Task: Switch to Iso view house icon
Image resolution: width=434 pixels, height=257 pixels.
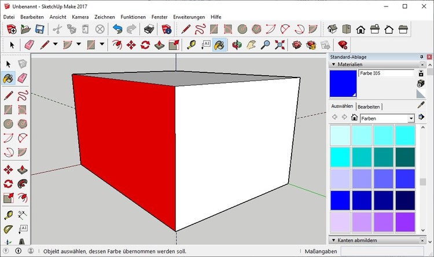Action: pyautogui.click(x=332, y=29)
